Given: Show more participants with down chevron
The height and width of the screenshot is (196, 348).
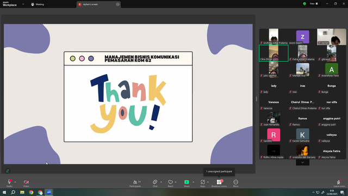Looking at the screenshot, I should click(302, 162).
